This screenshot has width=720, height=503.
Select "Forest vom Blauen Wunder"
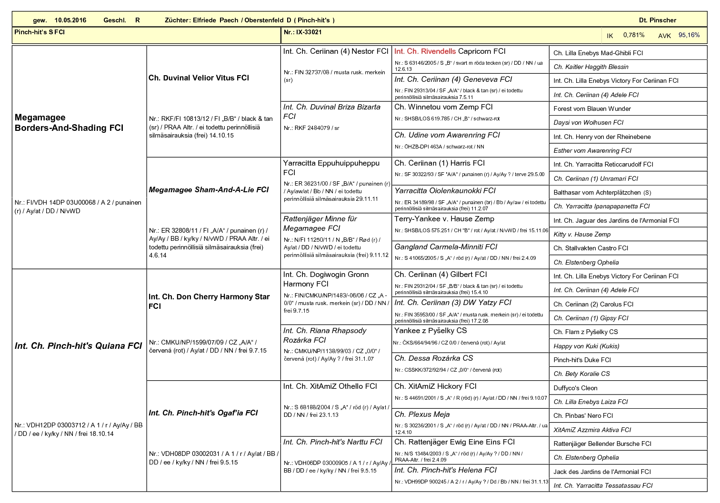click(x=592, y=109)
